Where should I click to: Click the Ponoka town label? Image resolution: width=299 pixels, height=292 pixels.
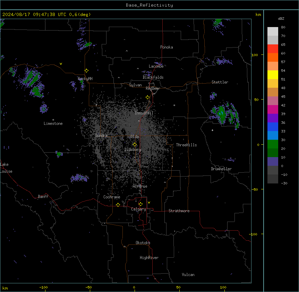166,47
